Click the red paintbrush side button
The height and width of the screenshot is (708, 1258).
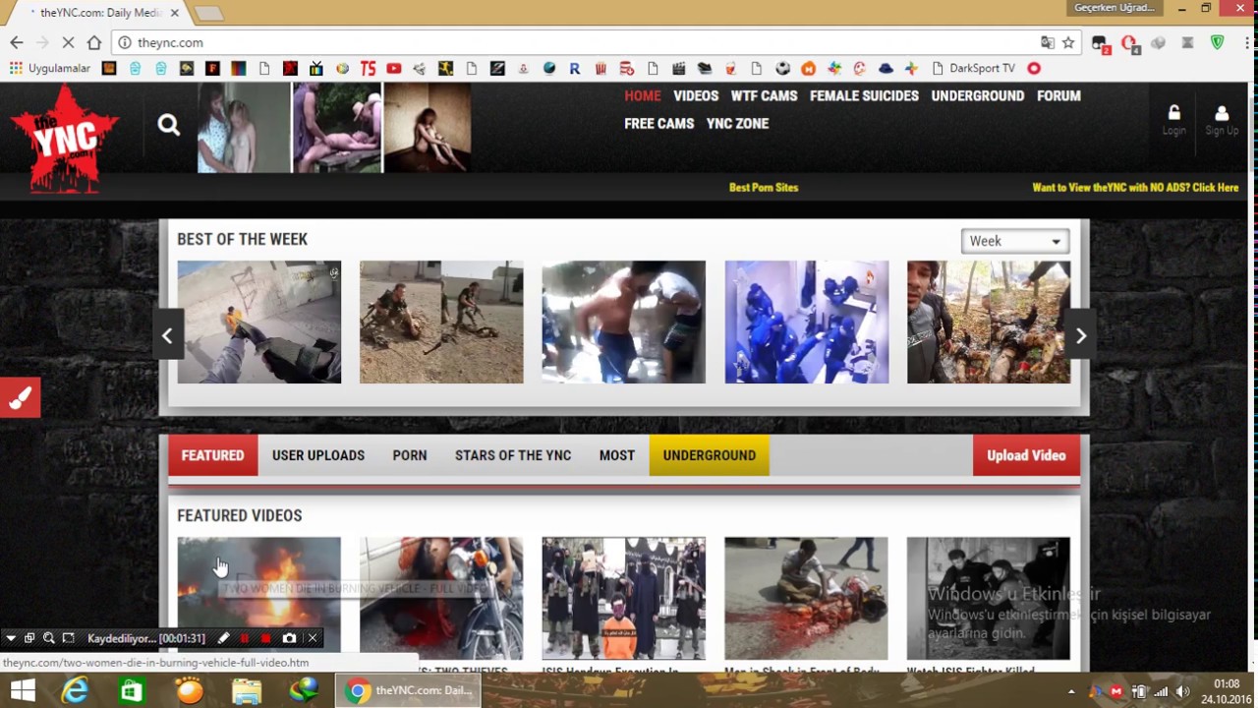point(20,398)
